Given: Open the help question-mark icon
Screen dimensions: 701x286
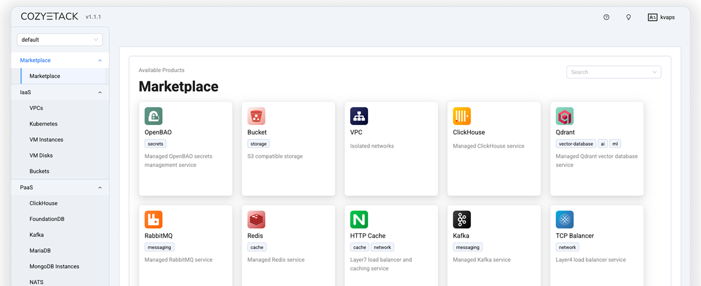Looking at the screenshot, I should tap(606, 17).
